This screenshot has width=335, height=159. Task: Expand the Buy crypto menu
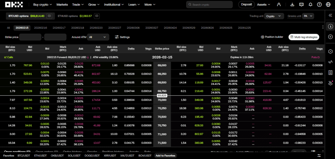(x=43, y=5)
